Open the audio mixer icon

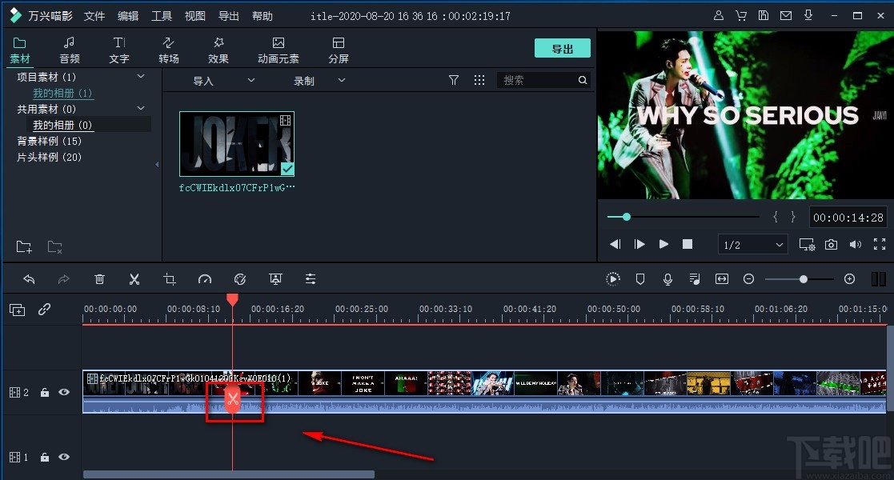[x=695, y=278]
